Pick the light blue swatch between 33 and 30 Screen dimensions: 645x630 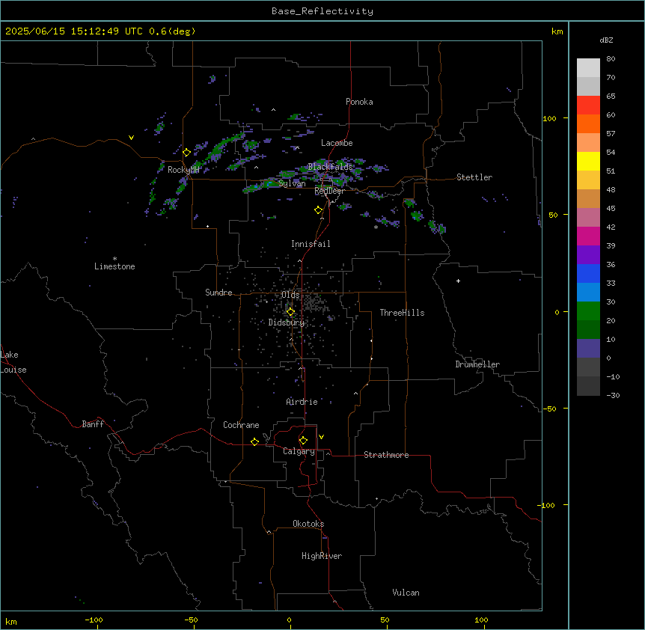coord(588,293)
